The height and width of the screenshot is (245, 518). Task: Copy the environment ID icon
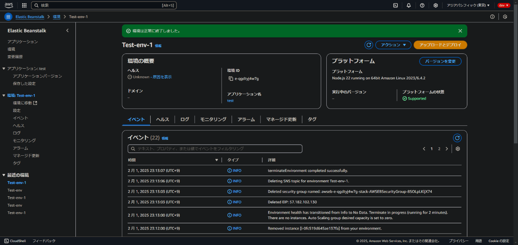point(231,79)
